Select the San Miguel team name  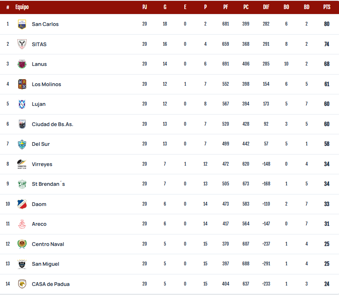coord(45,264)
